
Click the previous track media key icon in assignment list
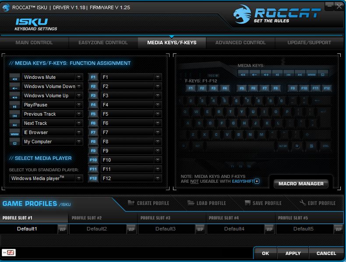coord(15,114)
